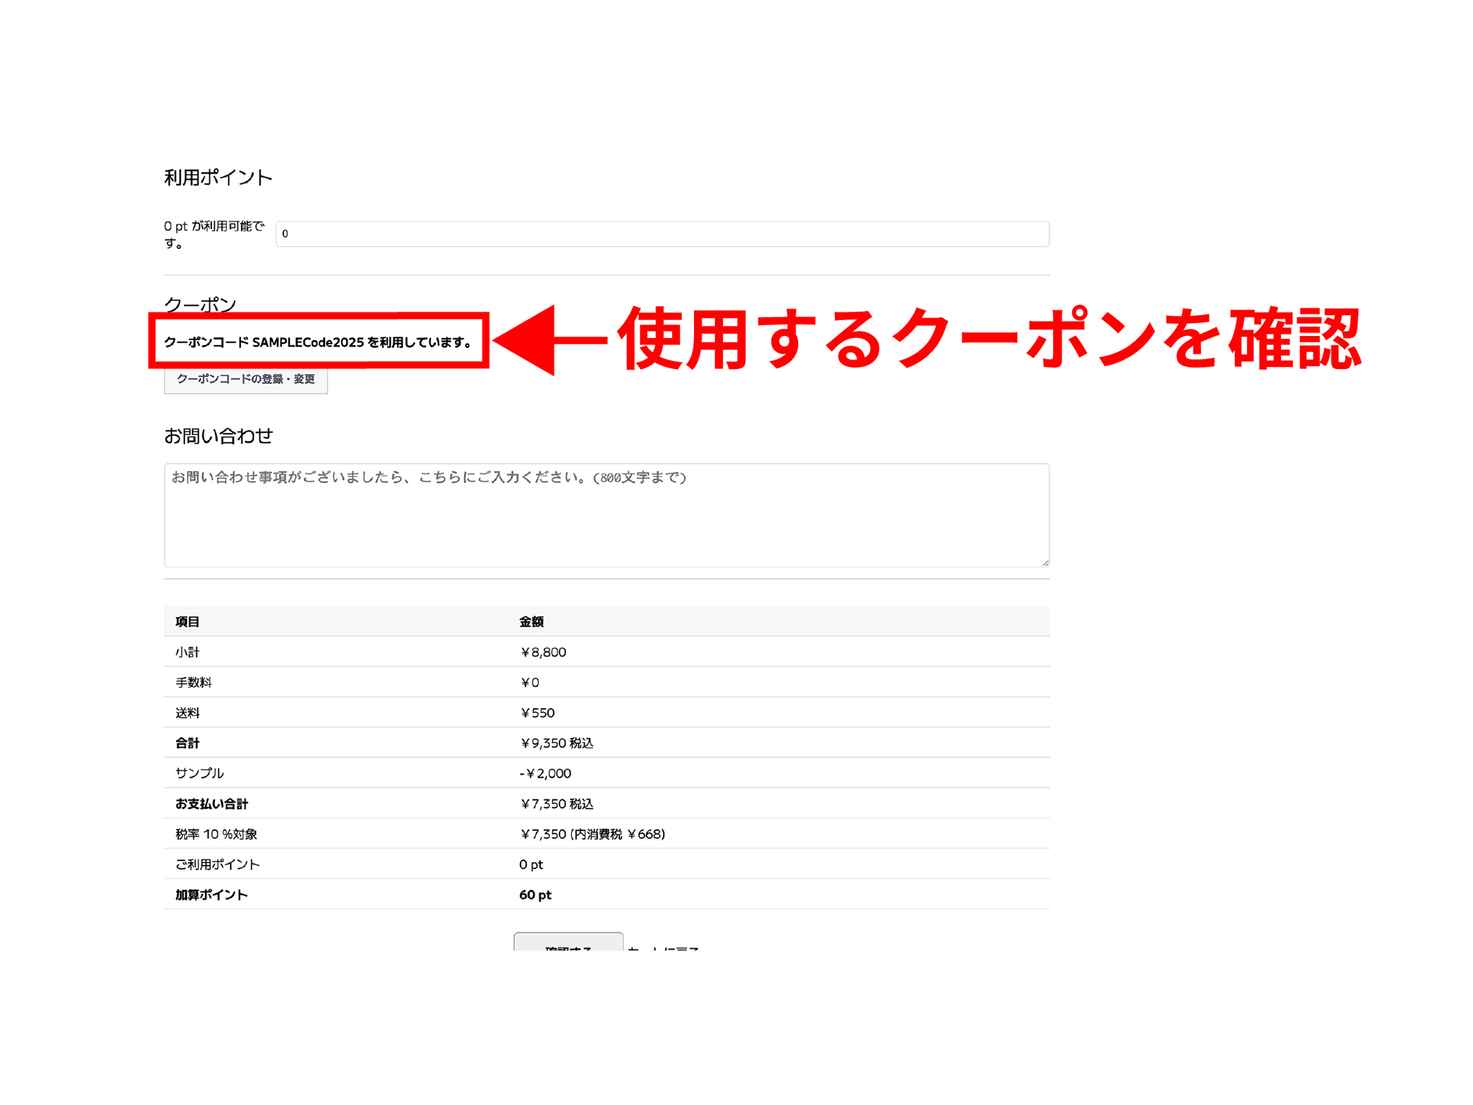The width and height of the screenshot is (1473, 1105).
Task: Click the 手数料 ¥0 amount
Action: [x=529, y=683]
